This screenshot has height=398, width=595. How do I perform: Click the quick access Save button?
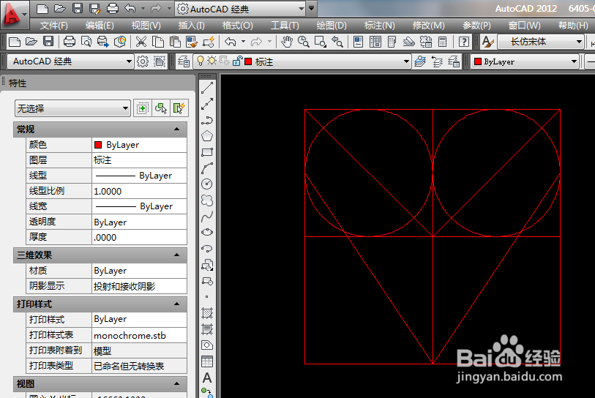[x=78, y=8]
